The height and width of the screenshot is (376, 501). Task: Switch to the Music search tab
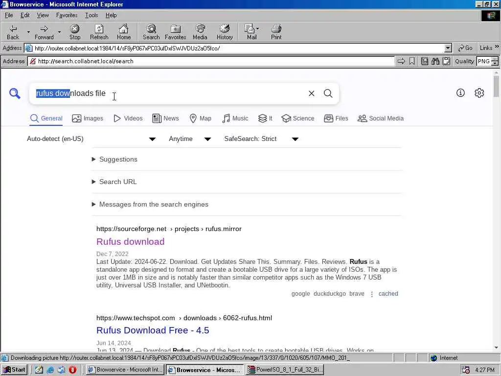point(235,118)
